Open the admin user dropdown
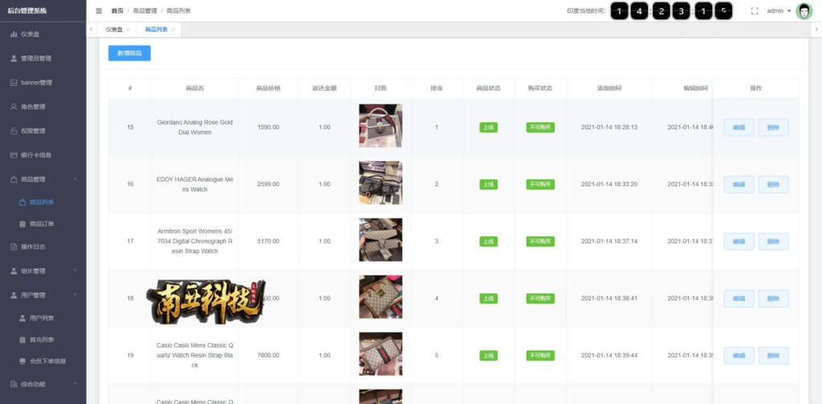The image size is (822, 404). pyautogui.click(x=779, y=11)
